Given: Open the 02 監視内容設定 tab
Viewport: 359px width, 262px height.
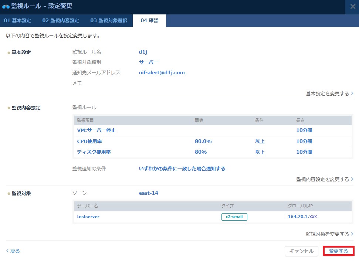Looking at the screenshot, I should (x=61, y=21).
